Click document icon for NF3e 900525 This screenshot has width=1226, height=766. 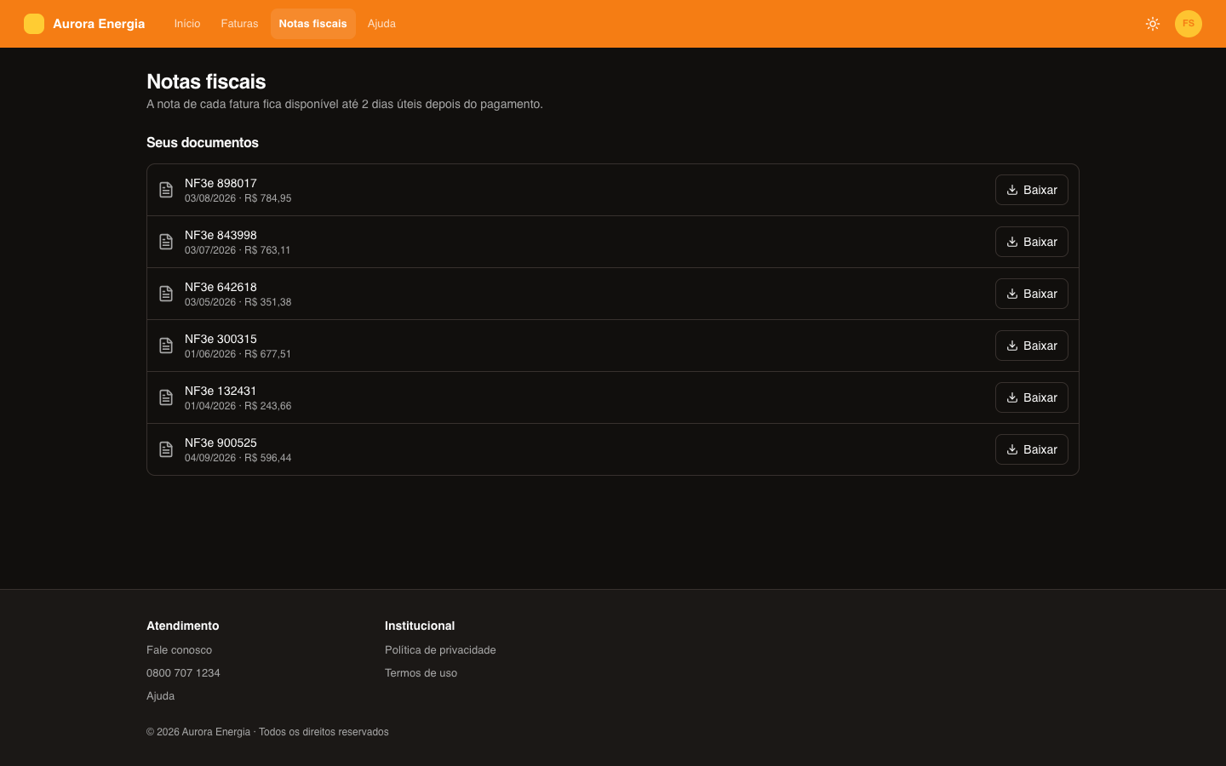click(166, 449)
